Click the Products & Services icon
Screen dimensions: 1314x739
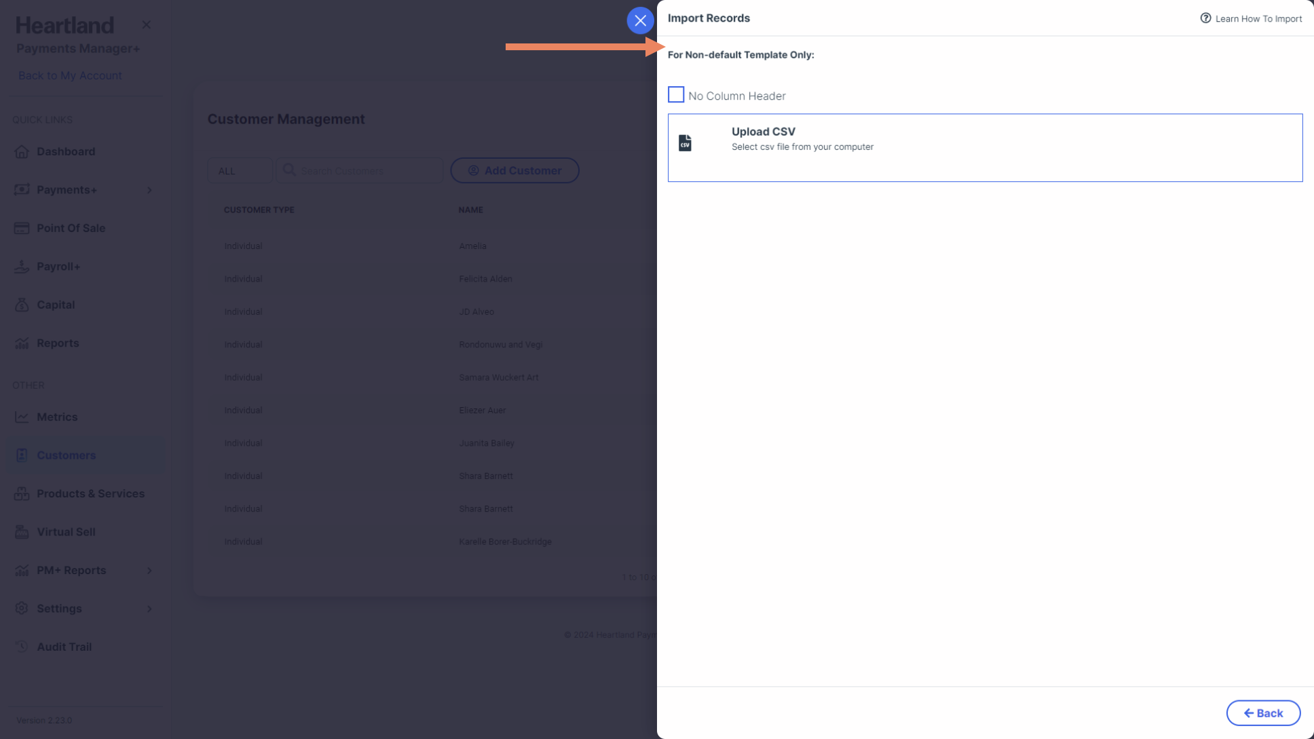22,493
